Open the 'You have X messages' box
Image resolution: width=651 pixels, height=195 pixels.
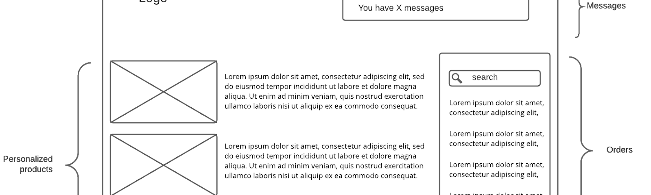[x=436, y=10]
